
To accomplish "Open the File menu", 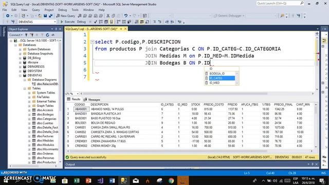I will (x=5, y=10).
